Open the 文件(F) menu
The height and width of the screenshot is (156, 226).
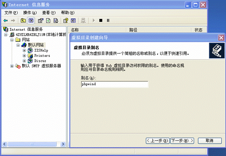point(11,13)
